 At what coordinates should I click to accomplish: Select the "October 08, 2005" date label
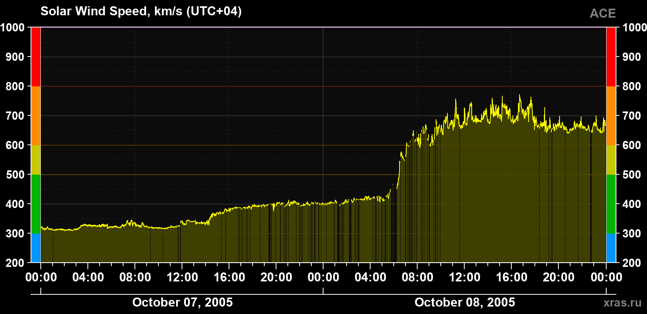point(465,302)
